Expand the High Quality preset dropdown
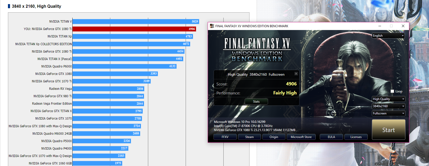 pyautogui.click(x=388, y=99)
